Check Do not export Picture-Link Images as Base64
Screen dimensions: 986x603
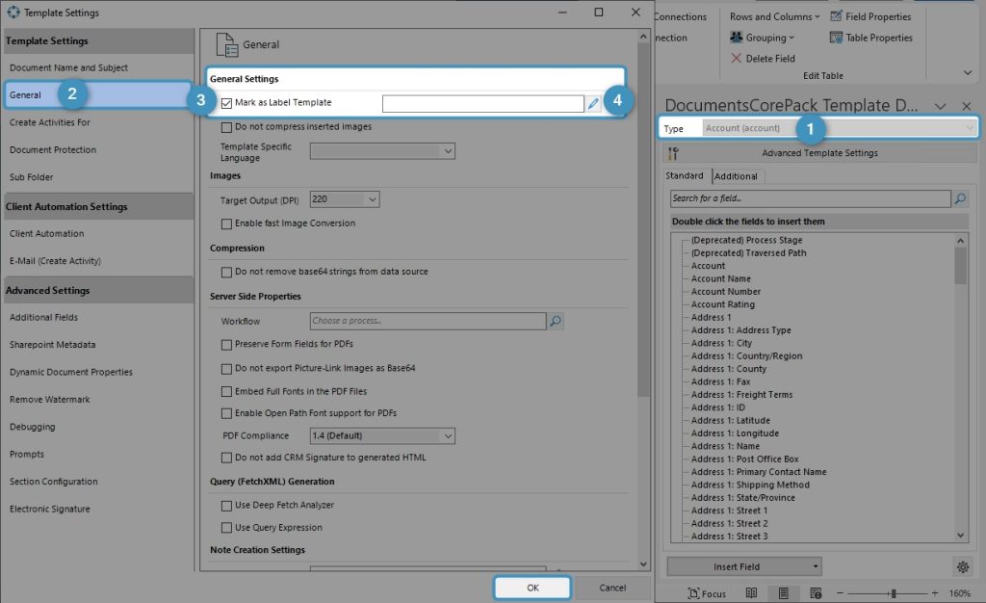(x=226, y=369)
